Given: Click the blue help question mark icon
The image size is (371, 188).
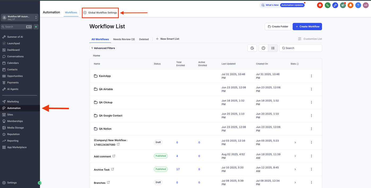Looking at the screenshot, I should [x=358, y=5].
